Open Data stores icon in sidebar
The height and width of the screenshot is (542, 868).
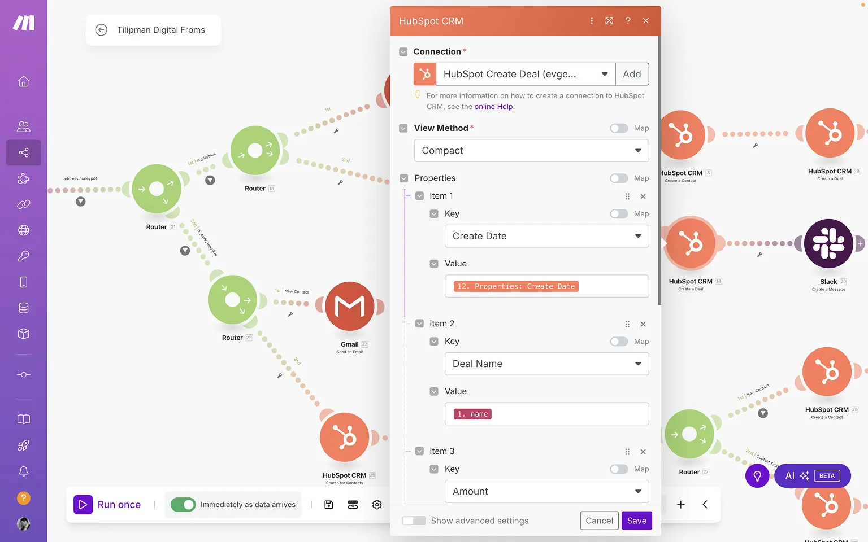click(24, 308)
